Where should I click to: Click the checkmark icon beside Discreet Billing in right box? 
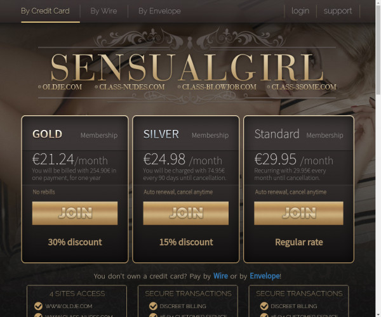(264, 306)
